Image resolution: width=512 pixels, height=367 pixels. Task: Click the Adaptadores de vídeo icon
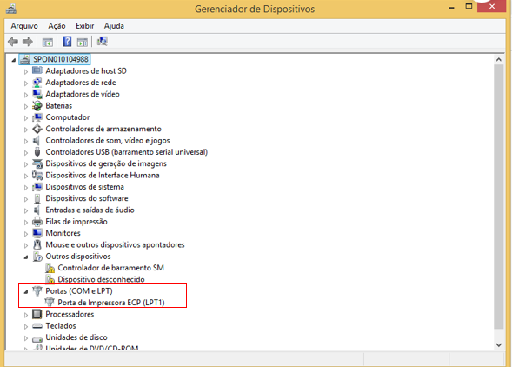tap(37, 94)
